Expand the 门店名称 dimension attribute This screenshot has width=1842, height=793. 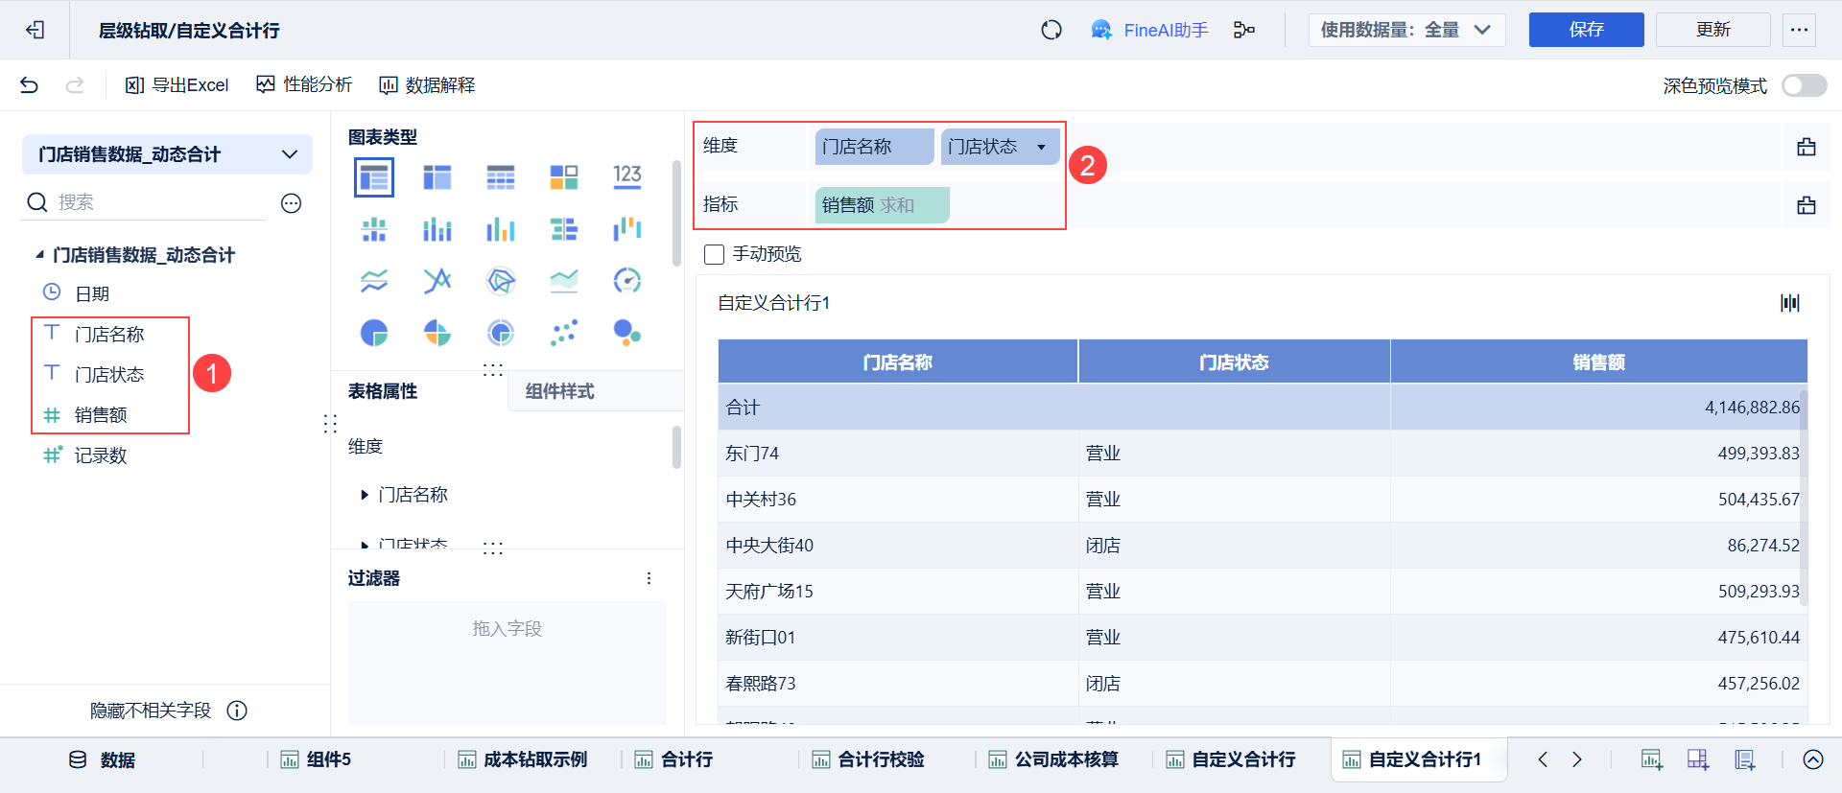tap(365, 495)
